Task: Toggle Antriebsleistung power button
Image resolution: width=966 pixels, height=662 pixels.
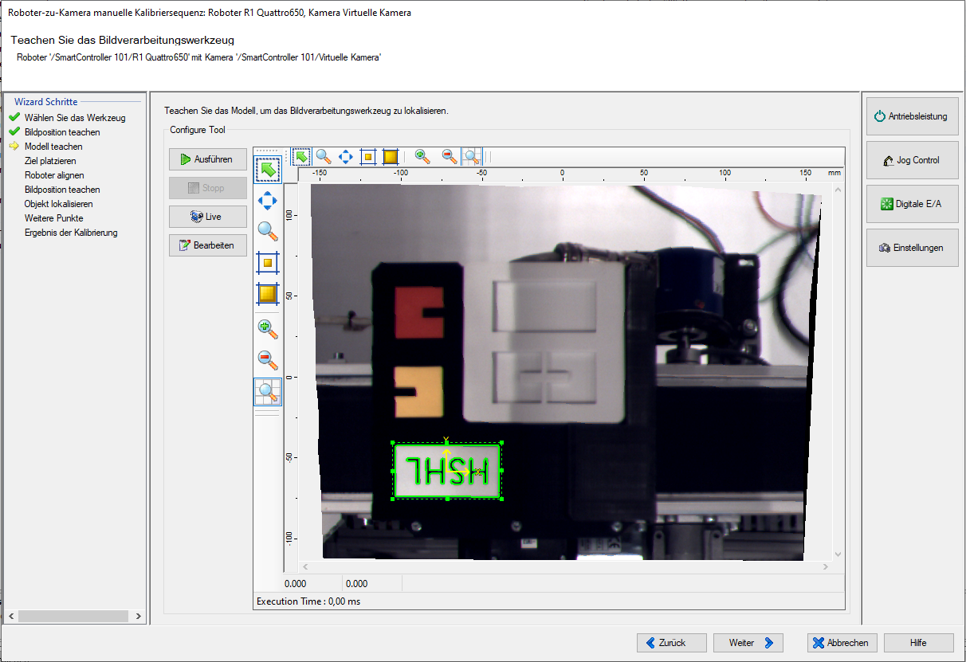Action: point(912,116)
